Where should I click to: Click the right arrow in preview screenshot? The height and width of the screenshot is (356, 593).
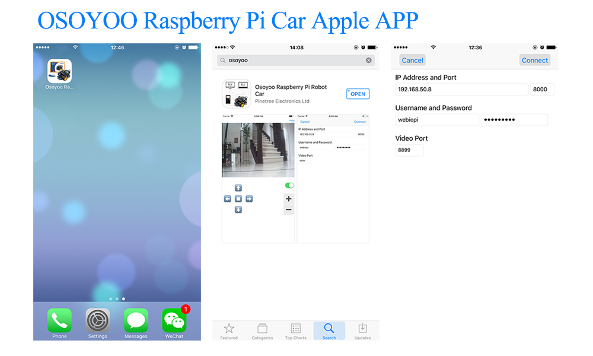click(x=249, y=199)
